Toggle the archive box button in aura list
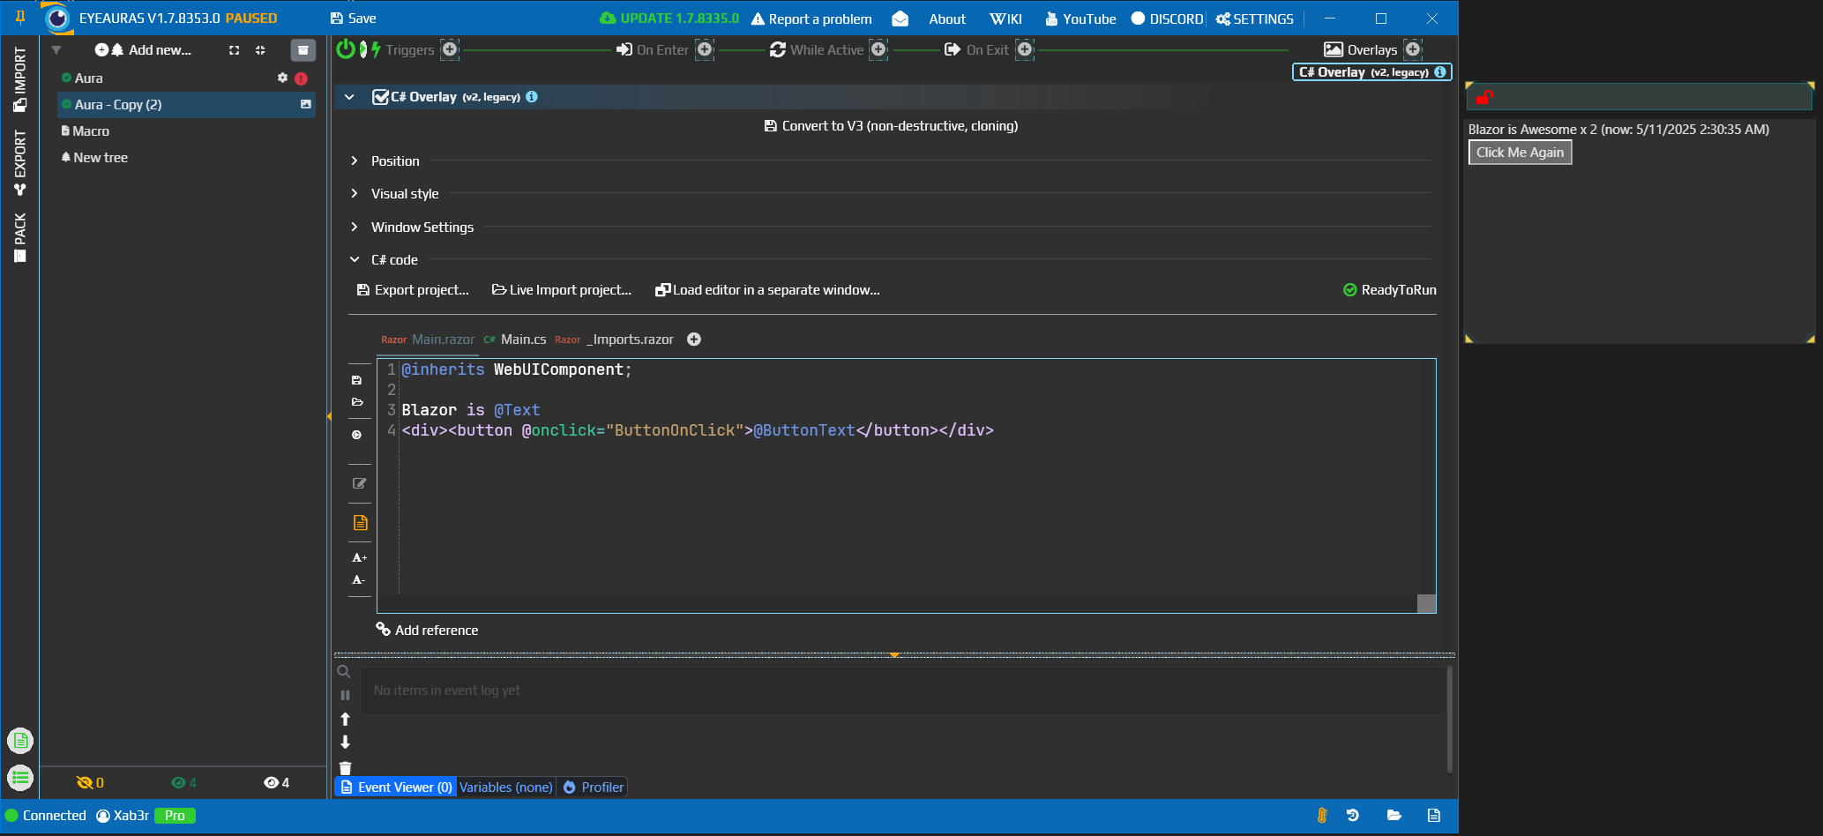This screenshot has height=836, width=1823. [x=303, y=50]
